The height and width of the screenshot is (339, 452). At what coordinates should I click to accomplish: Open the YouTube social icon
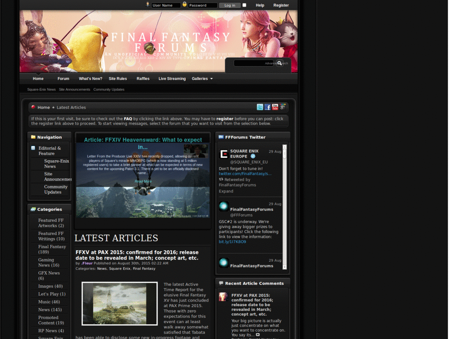pyautogui.click(x=275, y=107)
